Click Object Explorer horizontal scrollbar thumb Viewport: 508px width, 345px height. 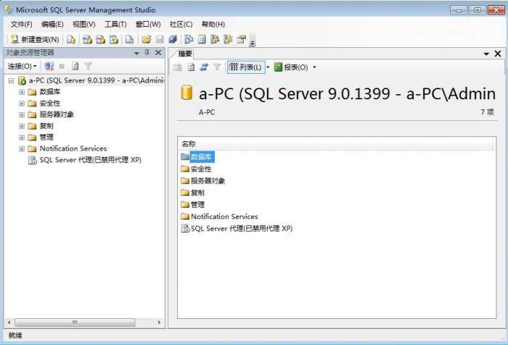(x=75, y=323)
